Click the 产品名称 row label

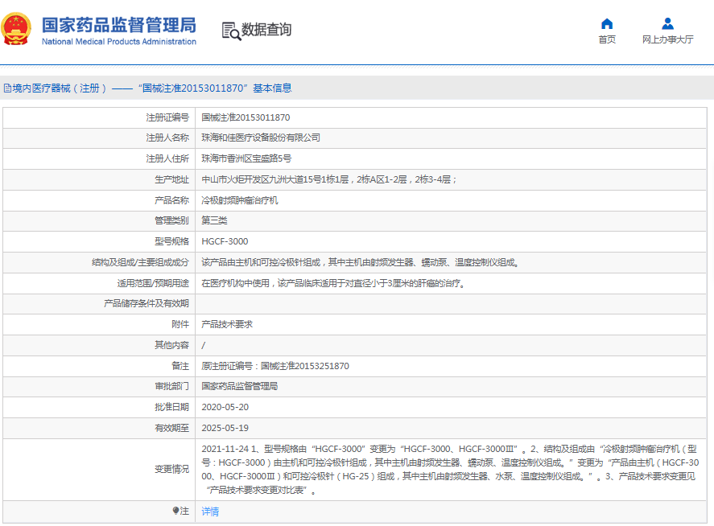171,200
